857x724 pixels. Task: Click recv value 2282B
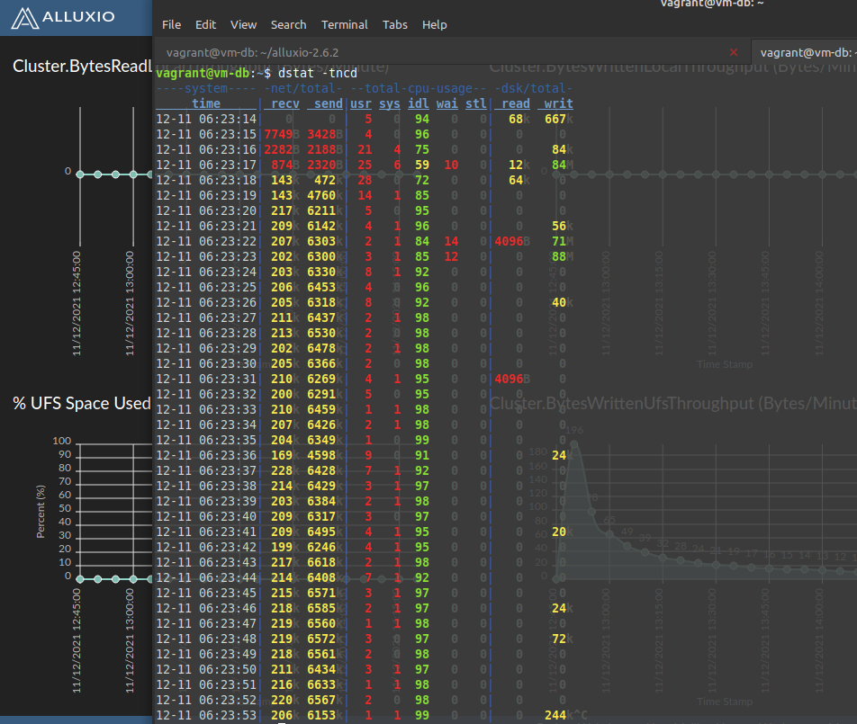[282, 149]
